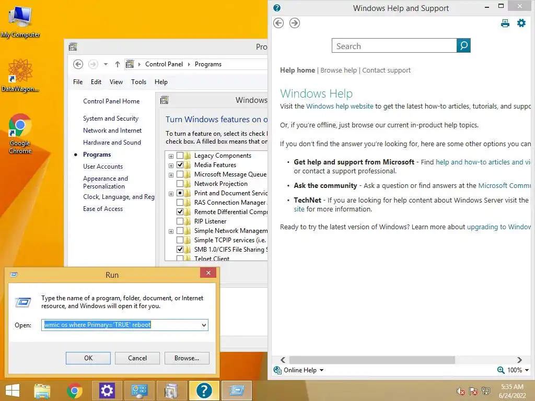Open Help and Support settings gear
The image size is (535, 401).
tap(521, 23)
